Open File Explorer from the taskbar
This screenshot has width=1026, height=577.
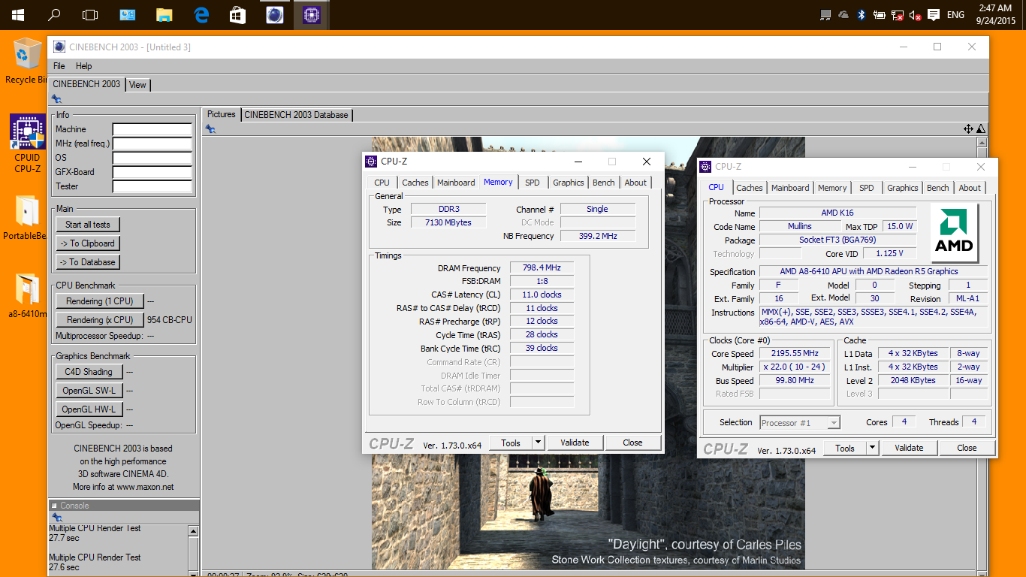(164, 14)
